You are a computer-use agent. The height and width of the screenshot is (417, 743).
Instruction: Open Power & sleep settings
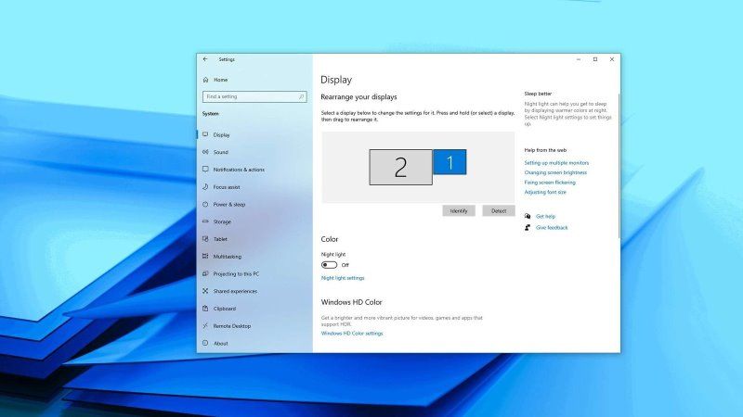(229, 205)
